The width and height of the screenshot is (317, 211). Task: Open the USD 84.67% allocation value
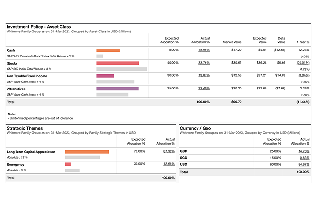pyautogui.click(x=304, y=165)
